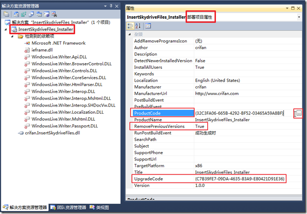Select WindowsLive.Writer.Passport.DLL
This screenshot has width=307, height=214.
coord(65,126)
